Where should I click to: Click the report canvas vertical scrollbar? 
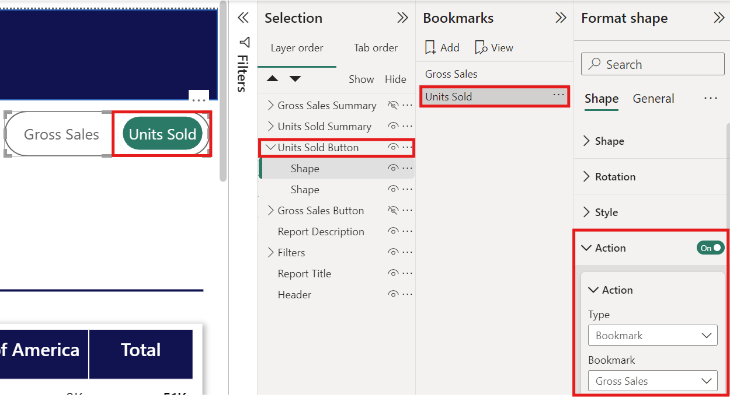click(223, 90)
